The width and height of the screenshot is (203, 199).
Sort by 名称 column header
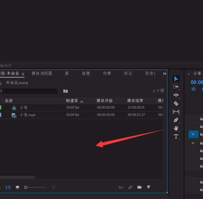coord(9,101)
